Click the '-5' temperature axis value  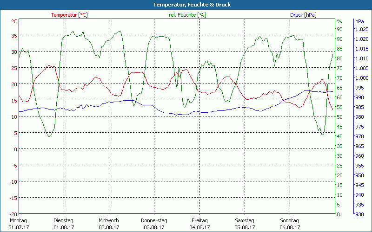pyautogui.click(x=14, y=165)
